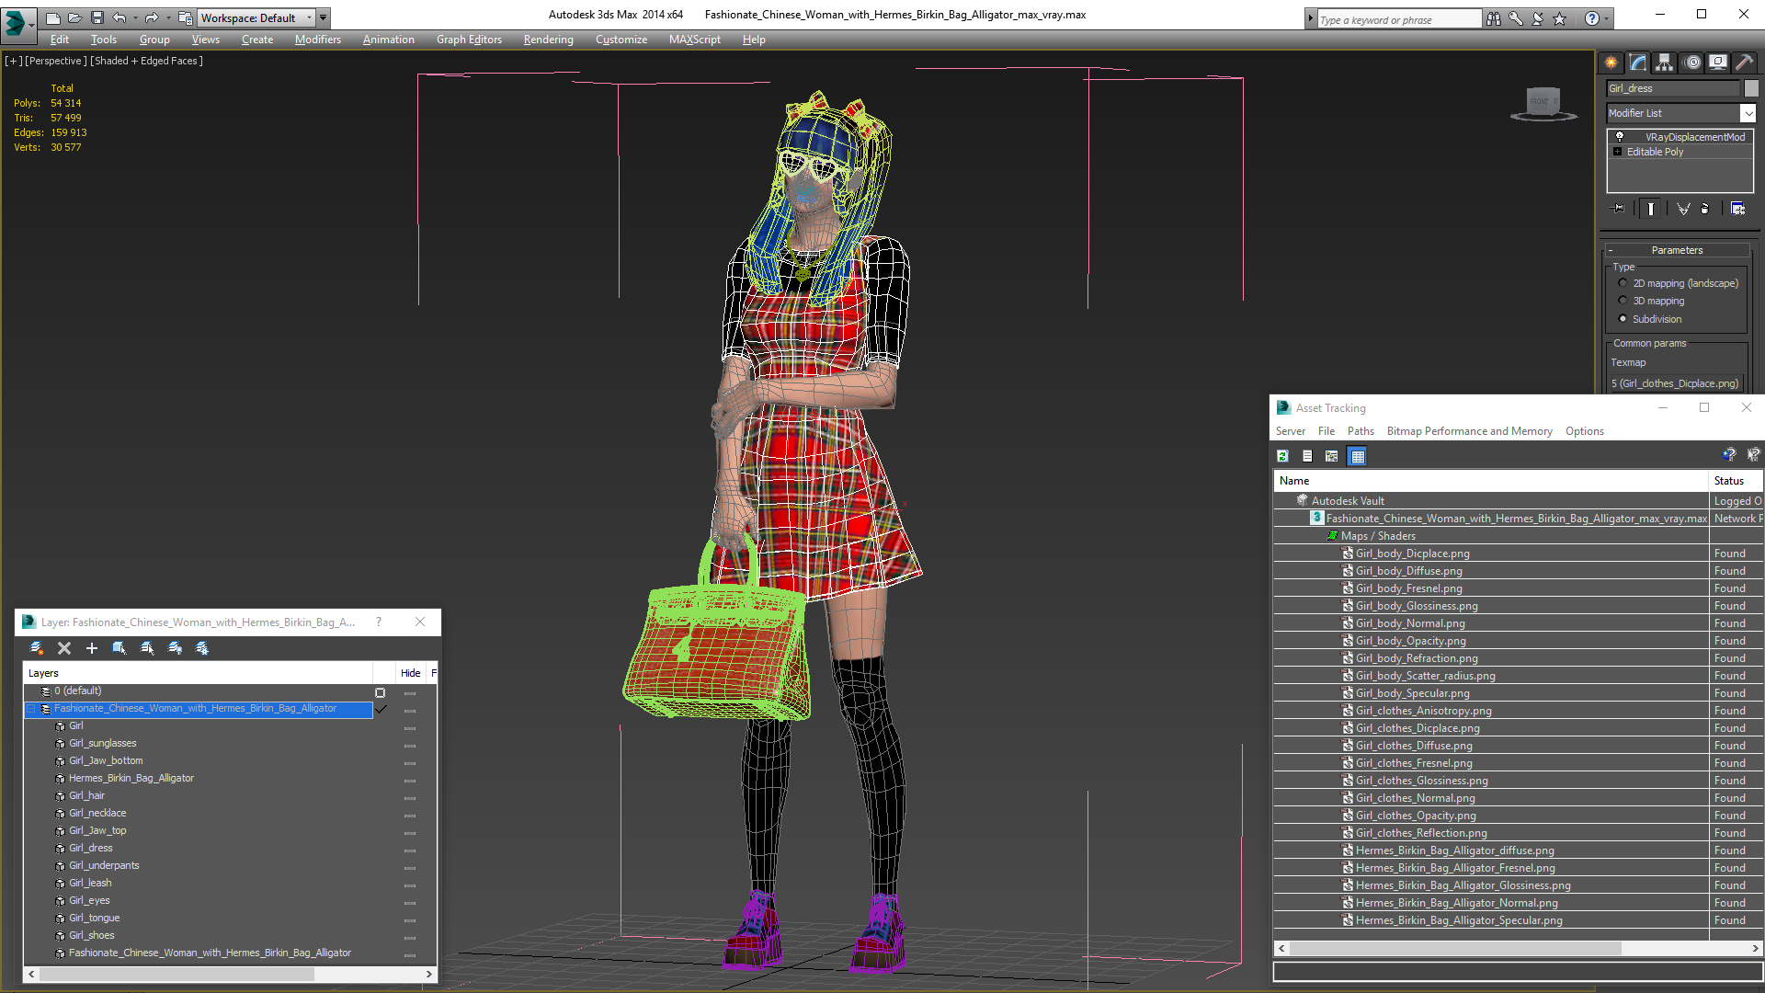Click the list view icon in Asset Tracking
Screen dimensions: 1765x993
point(1307,456)
